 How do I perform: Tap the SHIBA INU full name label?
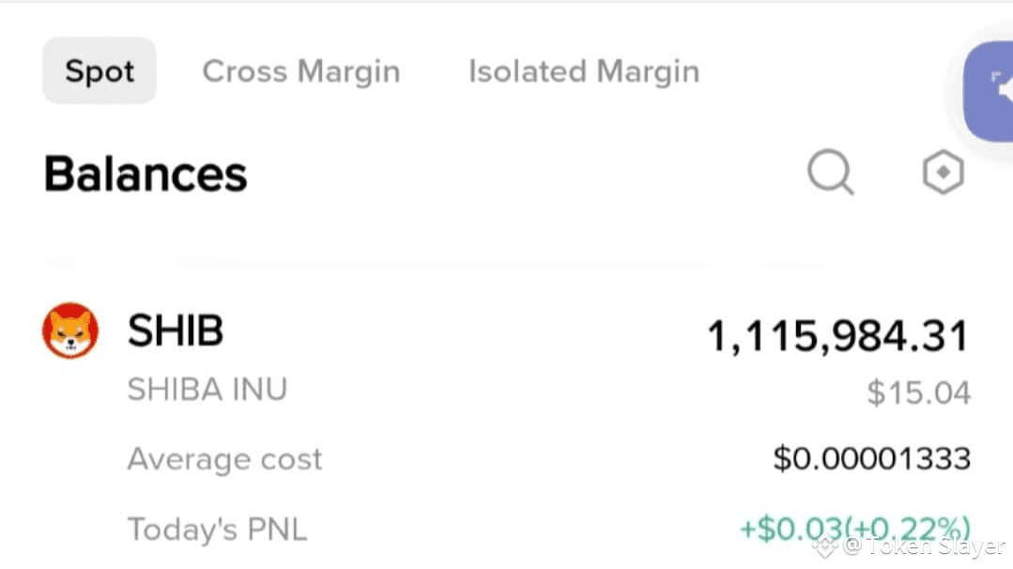pos(207,389)
